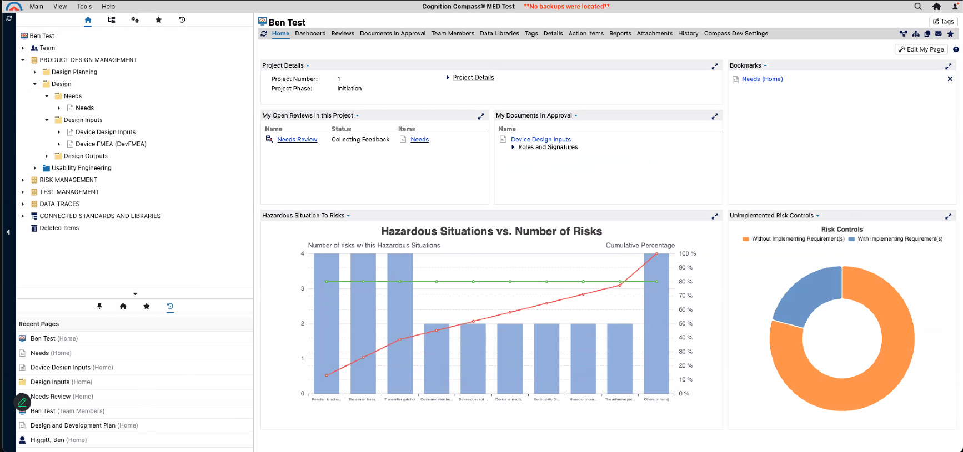Screen dimensions: 963x452
Task: Click the envelope mail icon in the tab bar
Action: [939, 34]
